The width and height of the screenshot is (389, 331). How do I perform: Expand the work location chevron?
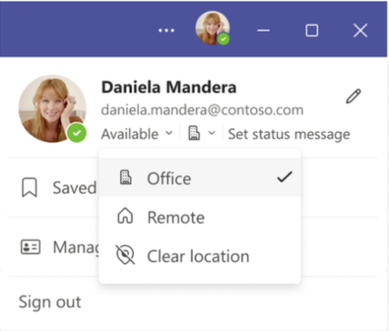[212, 133]
